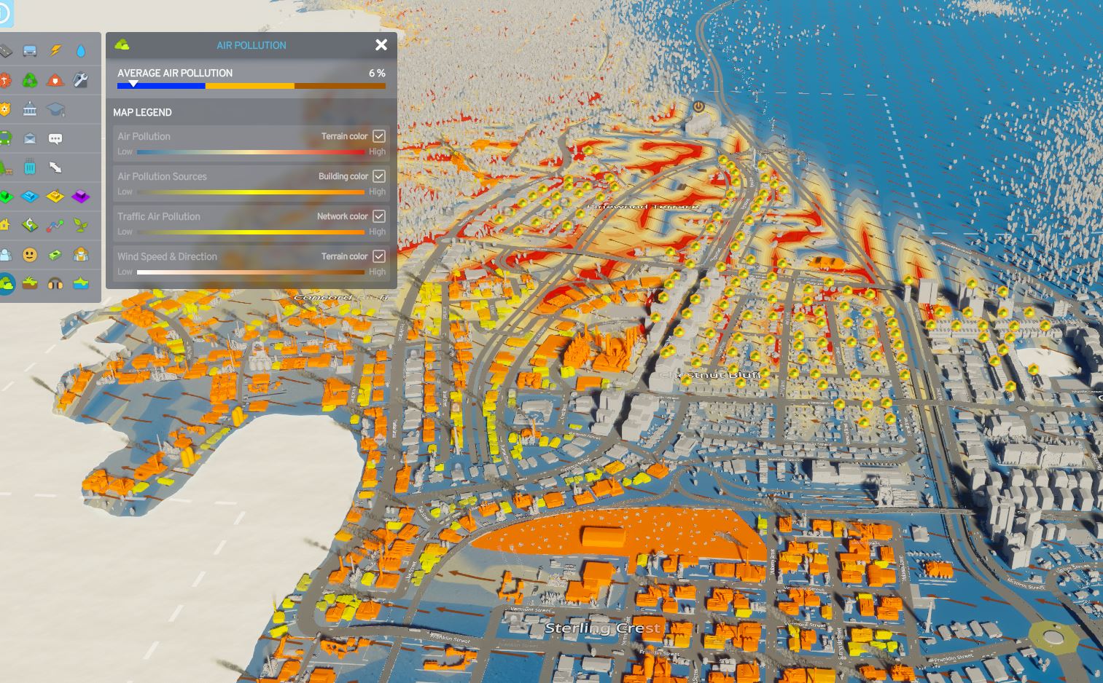The image size is (1103, 683).
Task: Select the Traffic car info view
Action: click(x=30, y=50)
